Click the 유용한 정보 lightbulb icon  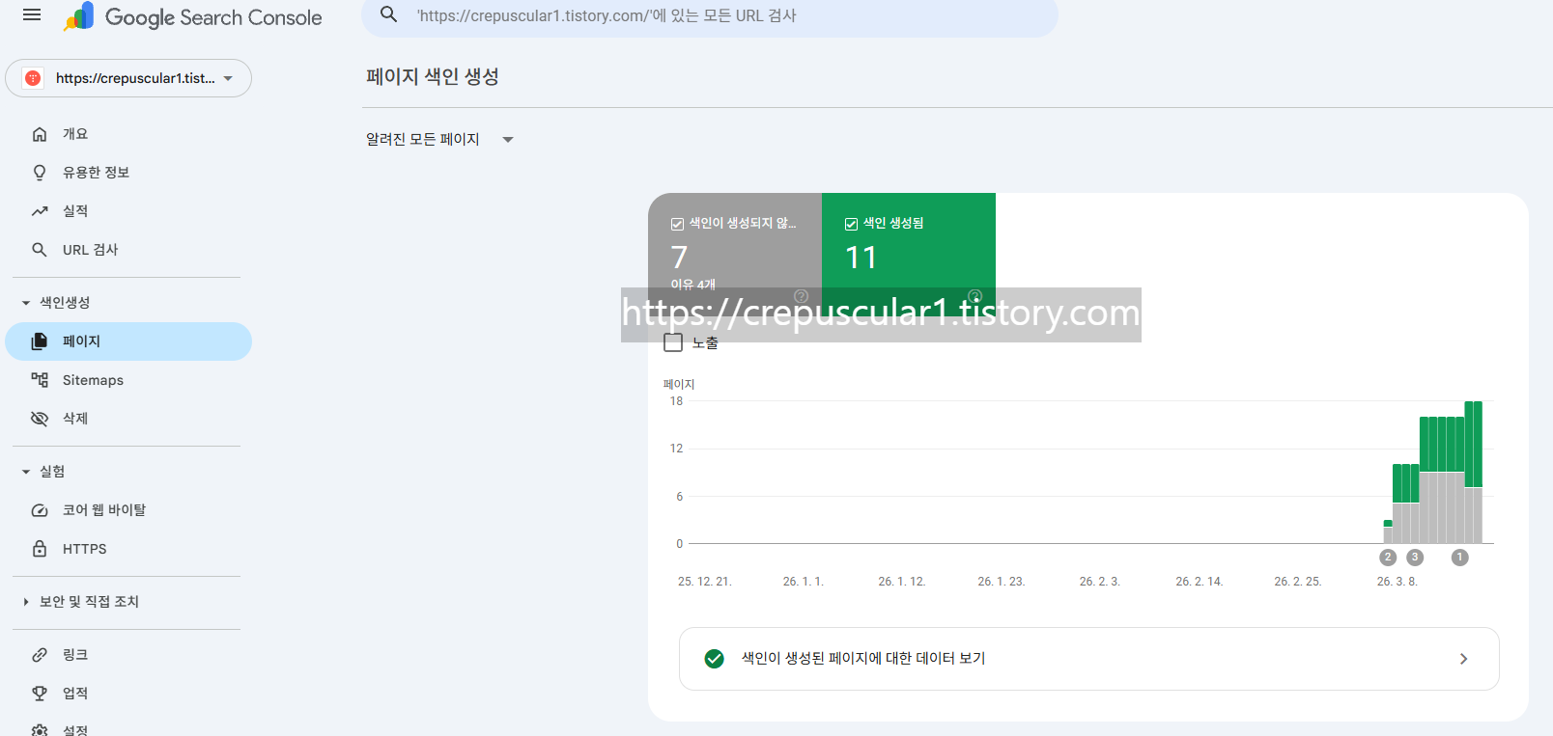click(x=40, y=173)
